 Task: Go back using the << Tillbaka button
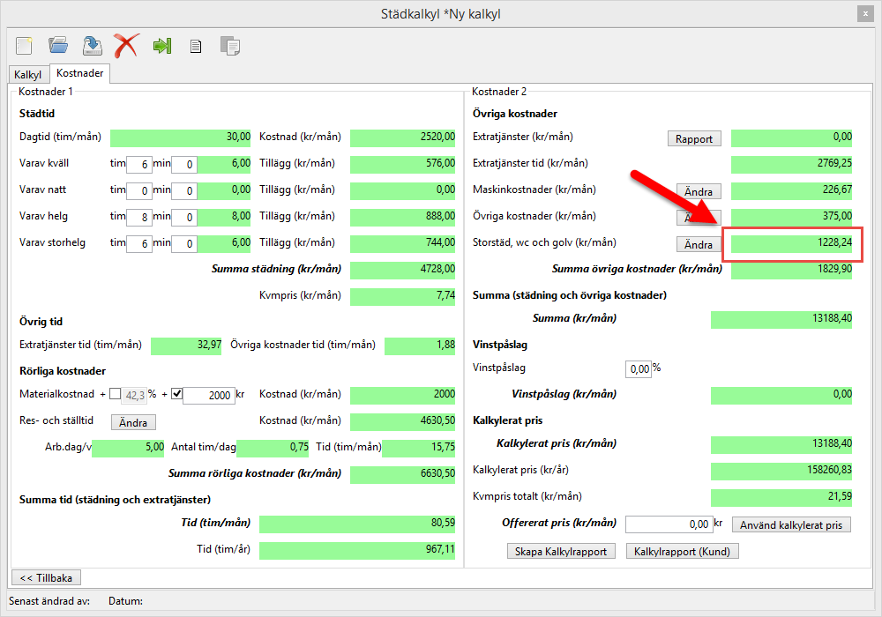pos(46,577)
